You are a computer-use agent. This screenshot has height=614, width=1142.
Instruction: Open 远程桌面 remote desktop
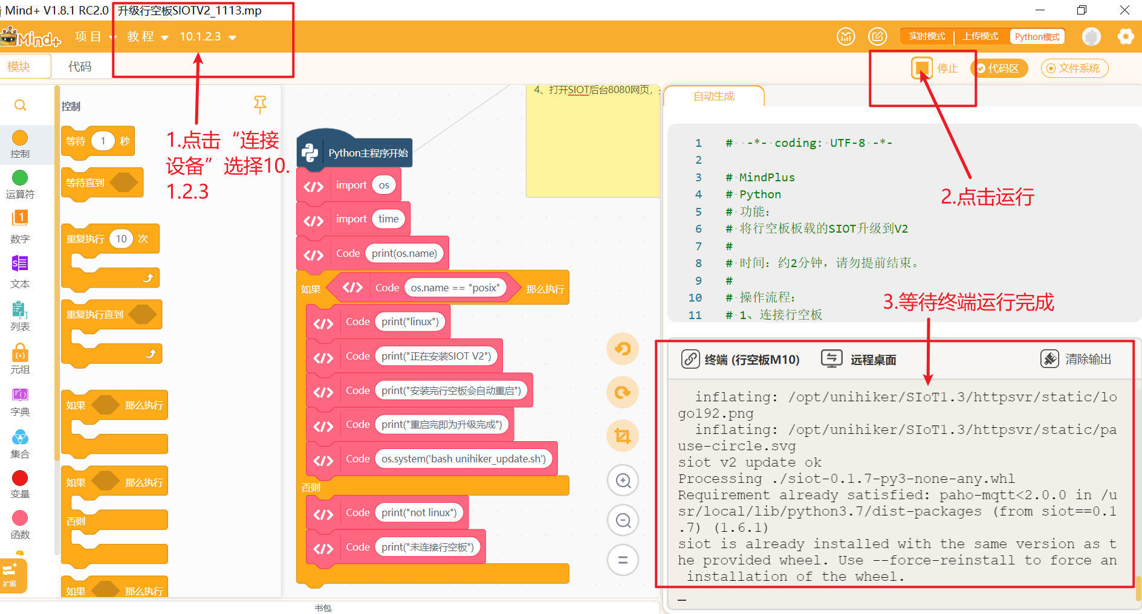pyautogui.click(x=858, y=359)
